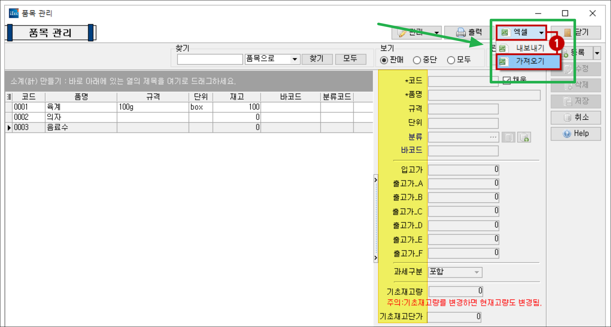Expand the 과세구분 dropdown showing 포함
Image resolution: width=611 pixels, height=327 pixels.
coord(477,272)
